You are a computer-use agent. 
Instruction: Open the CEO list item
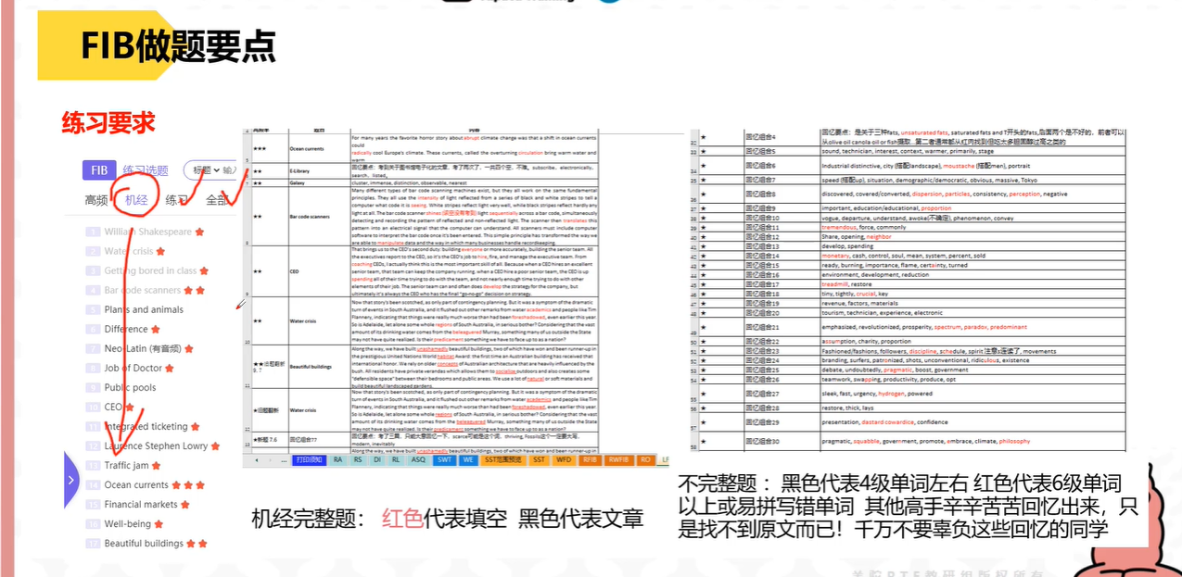click(x=113, y=407)
